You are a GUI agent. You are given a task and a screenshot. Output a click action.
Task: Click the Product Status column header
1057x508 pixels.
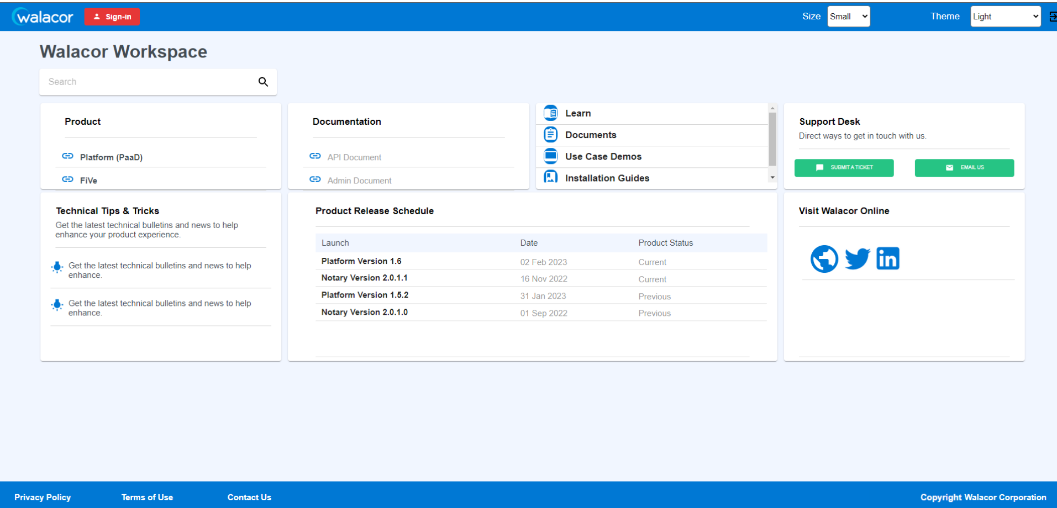coord(665,243)
